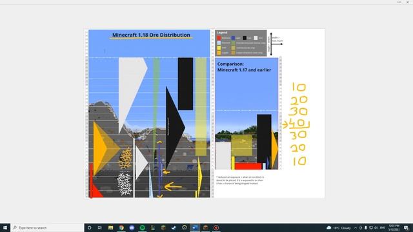This screenshot has width=413, height=232.
Task: Click the Legend heading in the chart
Action: point(222,32)
